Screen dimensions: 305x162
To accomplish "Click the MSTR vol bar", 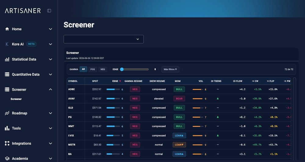I will [x=198, y=145].
